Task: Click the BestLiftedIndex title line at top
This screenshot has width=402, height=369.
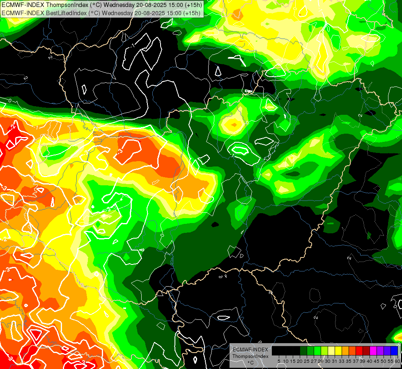Action: pos(101,13)
